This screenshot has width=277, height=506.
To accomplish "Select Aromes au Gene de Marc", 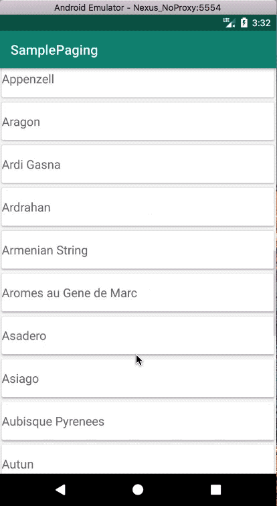I will click(138, 292).
